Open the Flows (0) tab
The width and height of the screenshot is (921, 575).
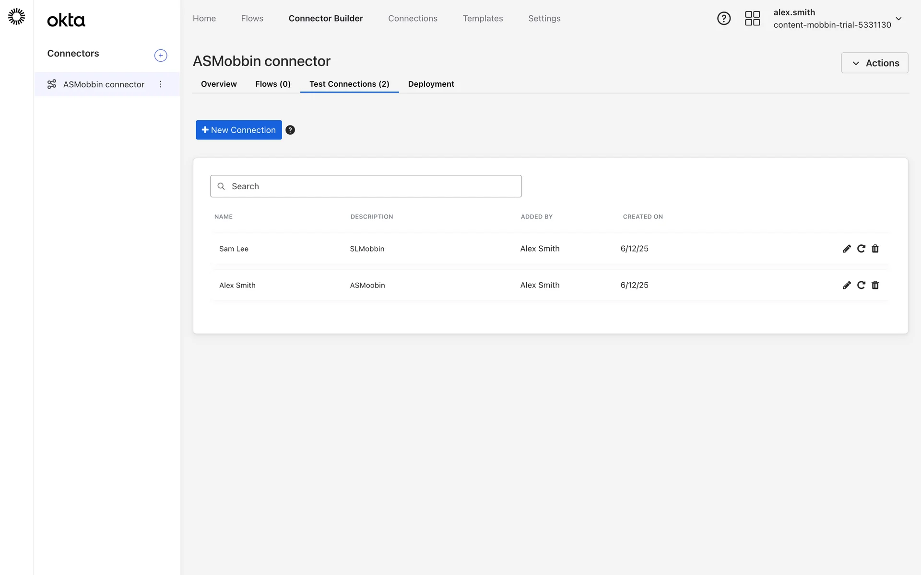tap(272, 84)
